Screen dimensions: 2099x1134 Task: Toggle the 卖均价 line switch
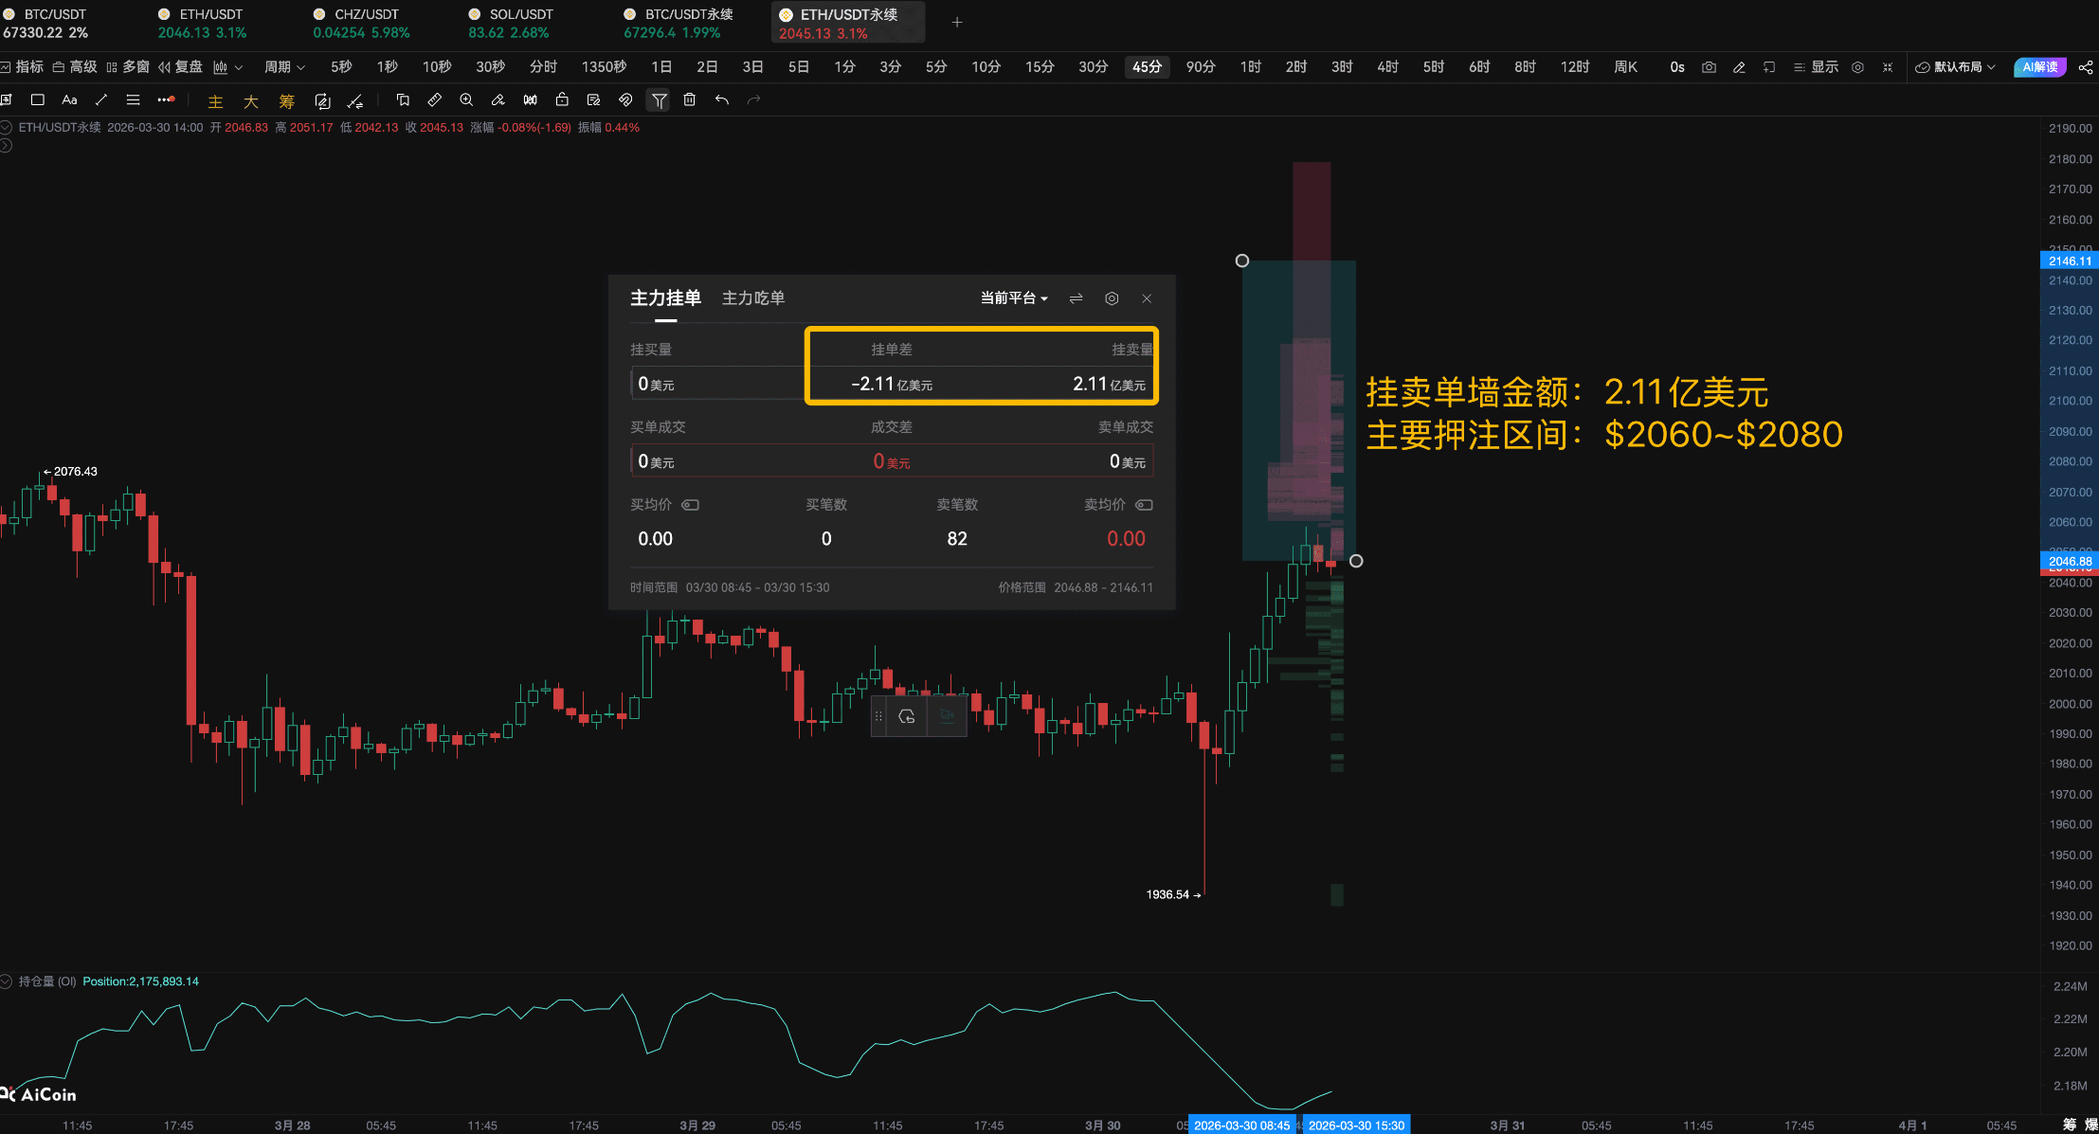1144,505
